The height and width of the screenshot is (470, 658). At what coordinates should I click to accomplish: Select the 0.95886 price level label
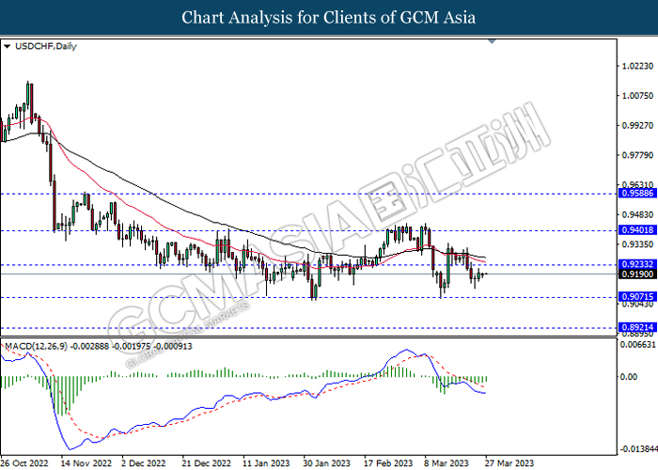(x=637, y=194)
